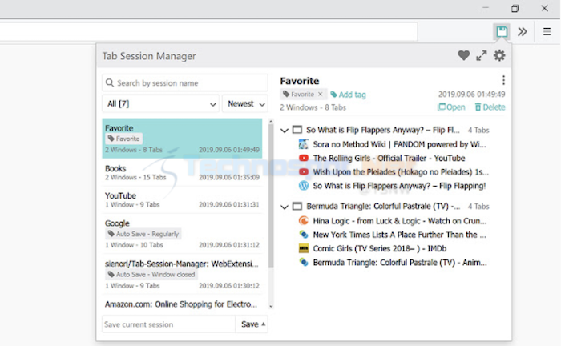Click the heart donate icon
The height and width of the screenshot is (346, 561).
[464, 55]
